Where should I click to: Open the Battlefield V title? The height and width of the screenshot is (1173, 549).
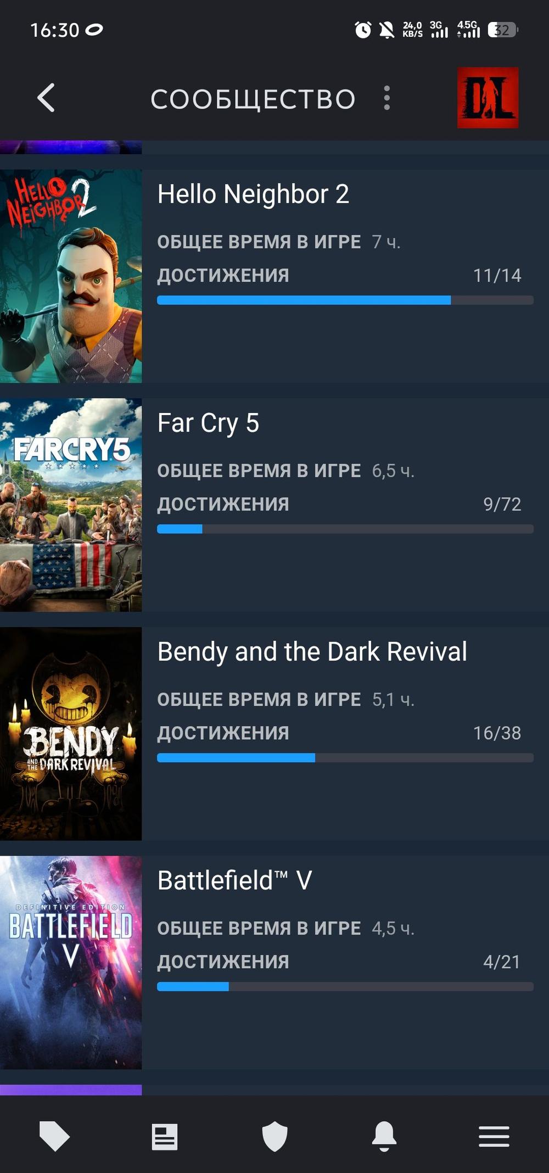pos(234,881)
